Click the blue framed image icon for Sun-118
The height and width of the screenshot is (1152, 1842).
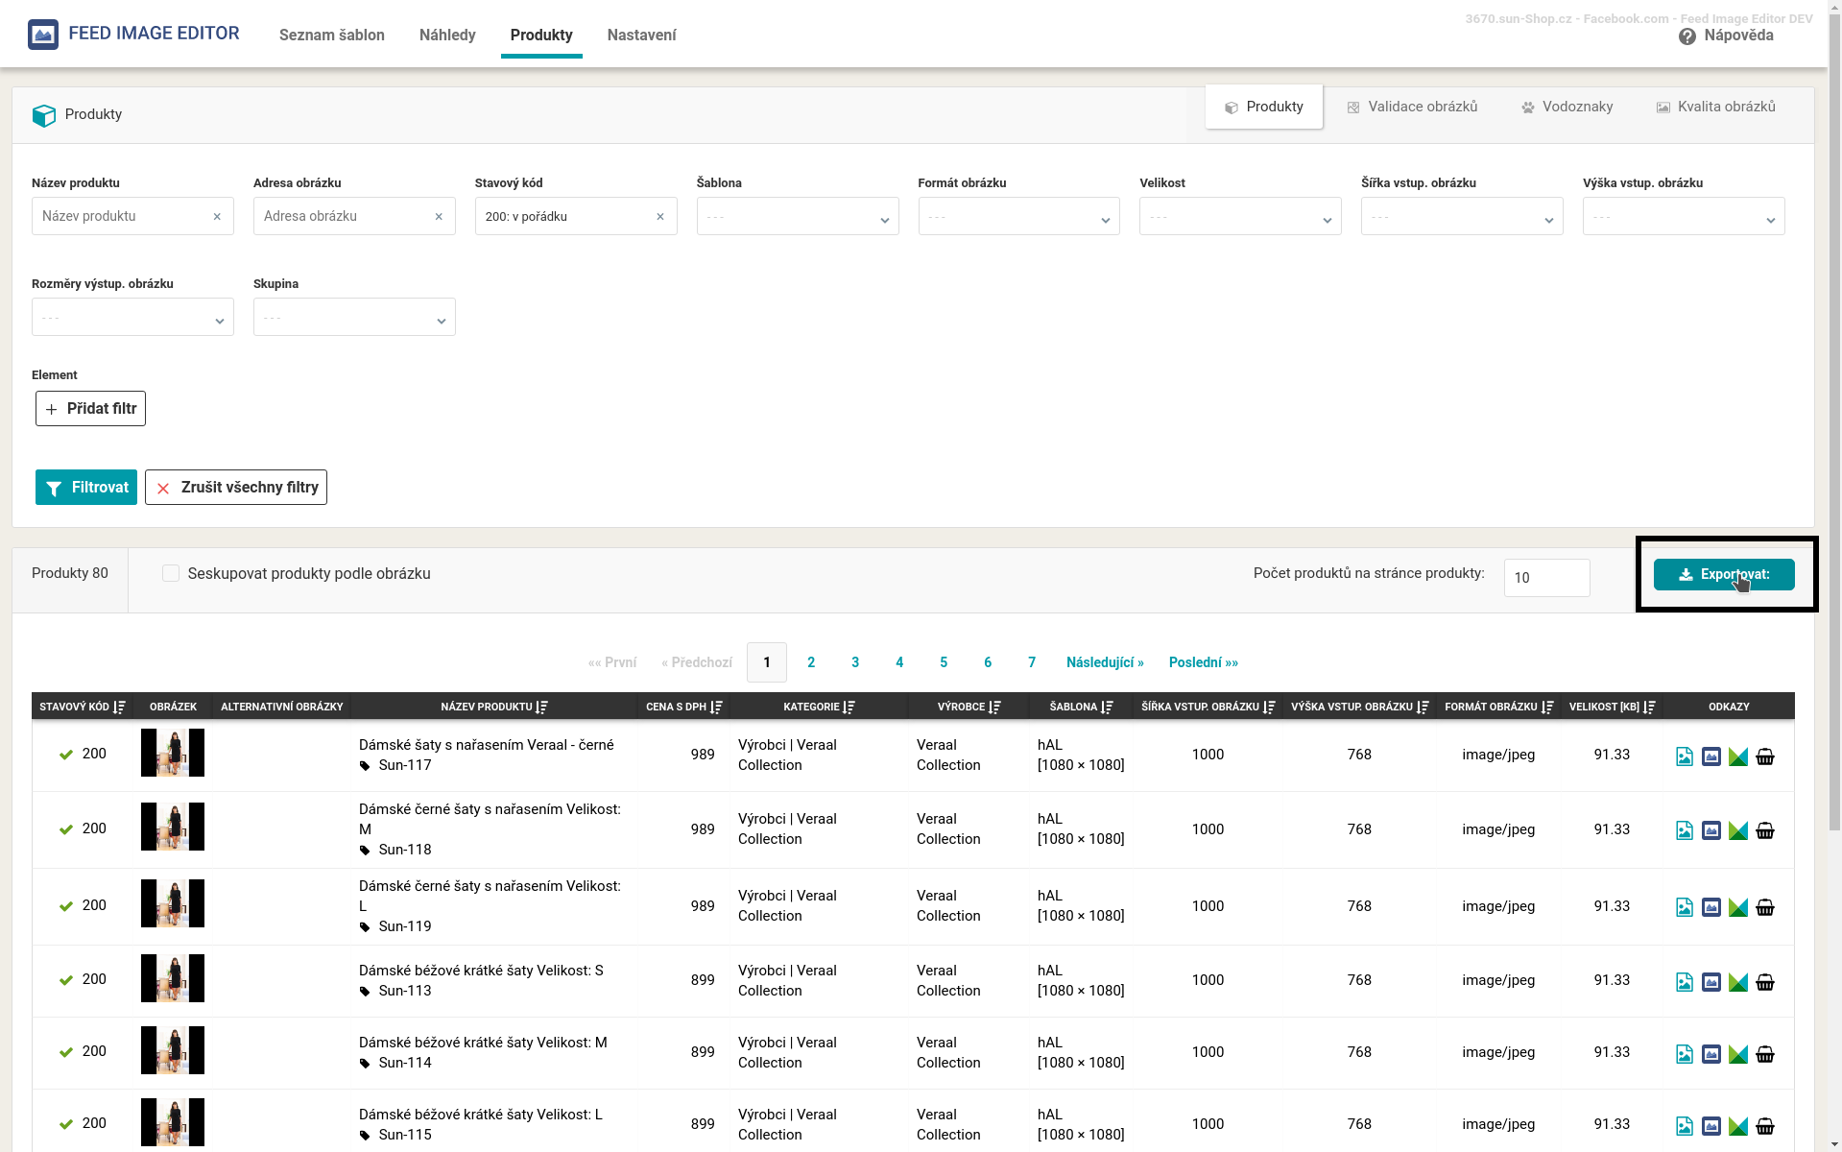coord(1710,830)
